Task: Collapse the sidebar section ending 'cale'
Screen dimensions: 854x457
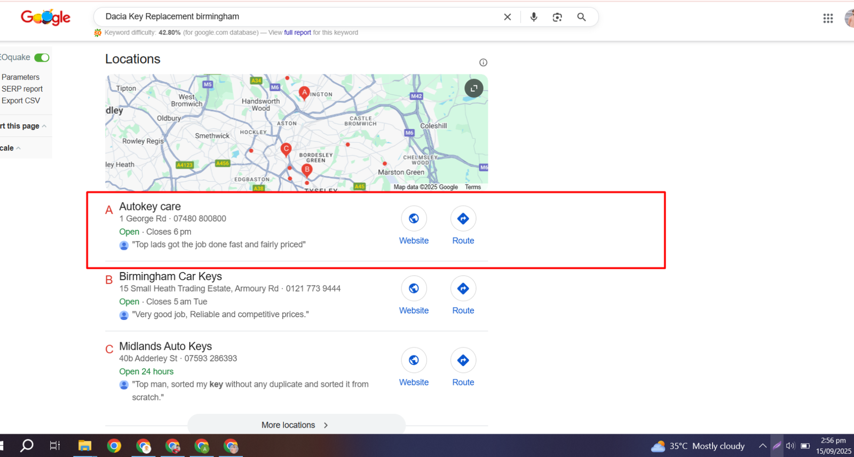Action: click(x=19, y=148)
